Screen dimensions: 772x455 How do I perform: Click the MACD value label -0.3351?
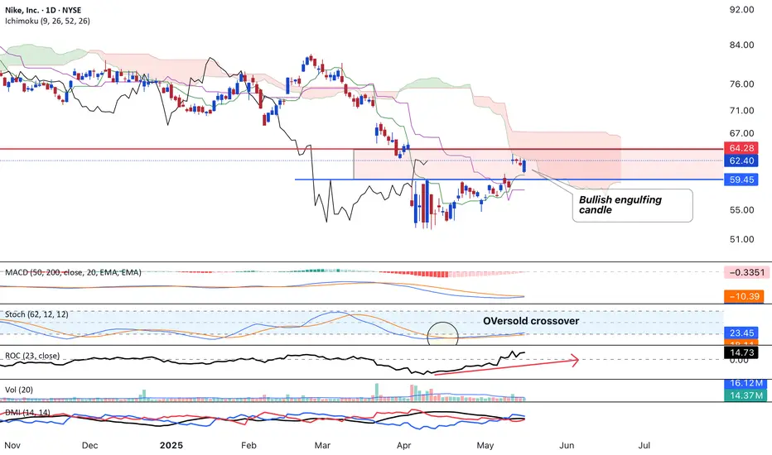(x=746, y=272)
